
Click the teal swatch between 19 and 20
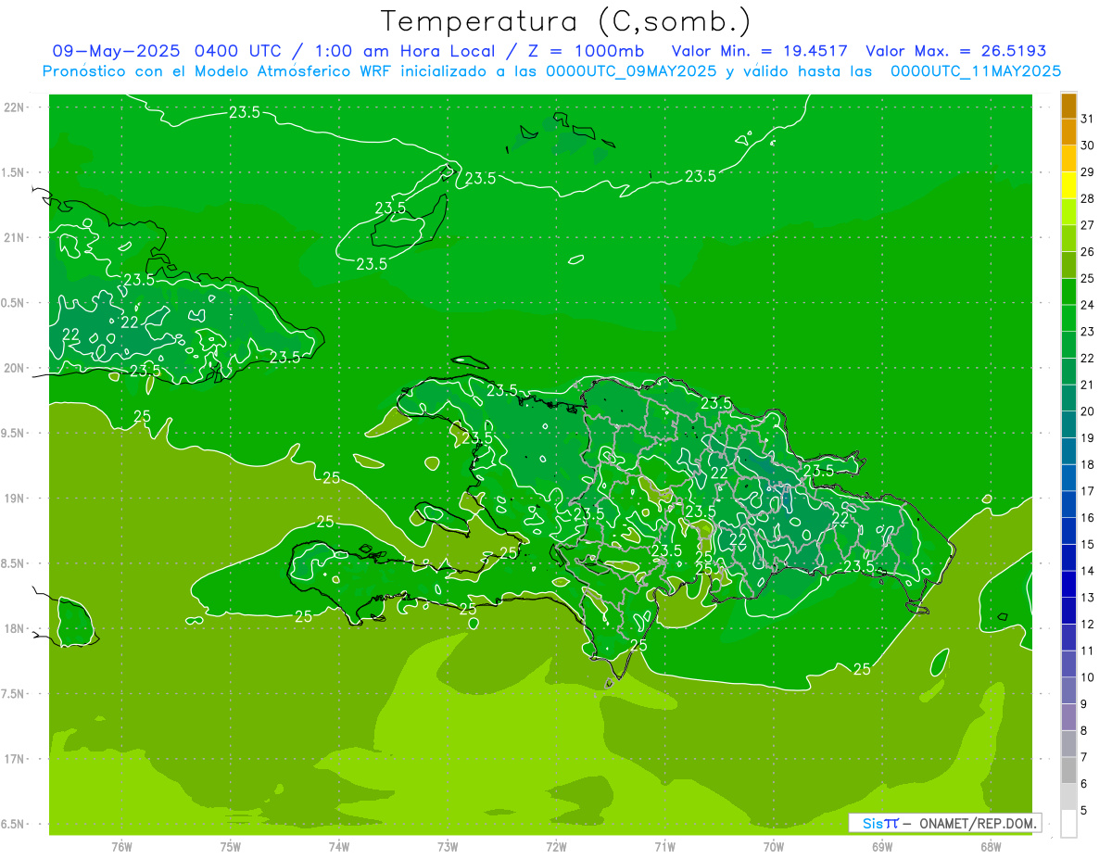click(1068, 424)
